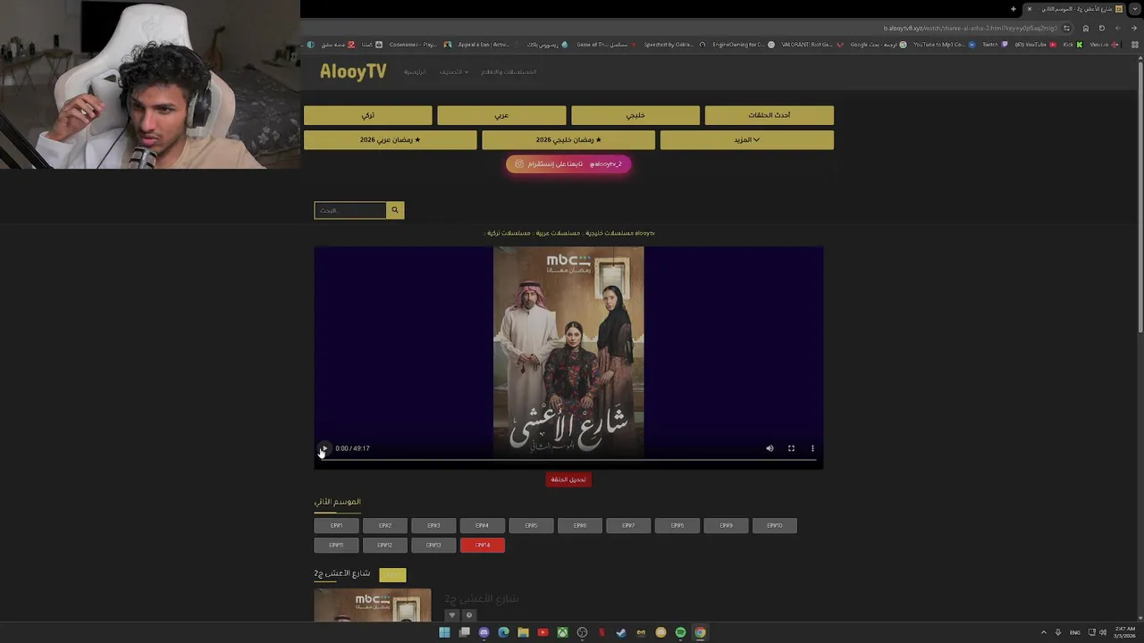
Task: Click the taskbar volume speaker icon
Action: 1102,632
